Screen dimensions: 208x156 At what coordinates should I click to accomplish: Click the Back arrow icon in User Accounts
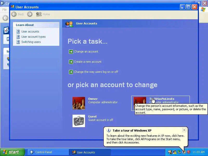pyautogui.click(x=14, y=14)
